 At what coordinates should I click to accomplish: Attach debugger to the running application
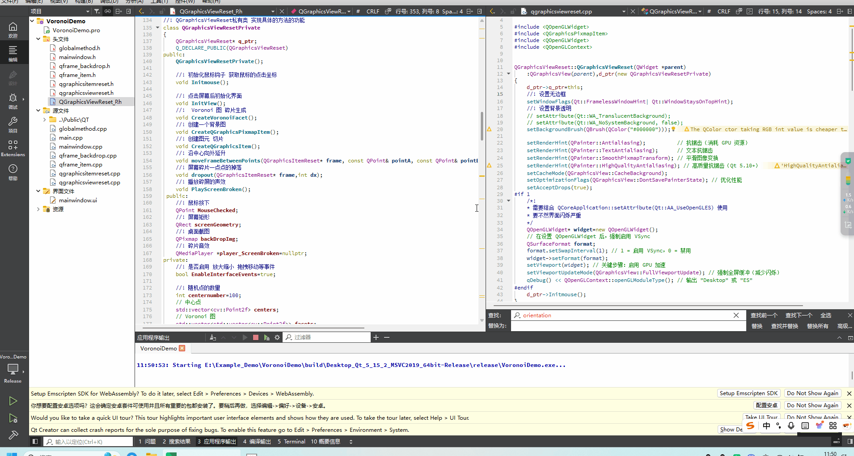click(x=266, y=337)
